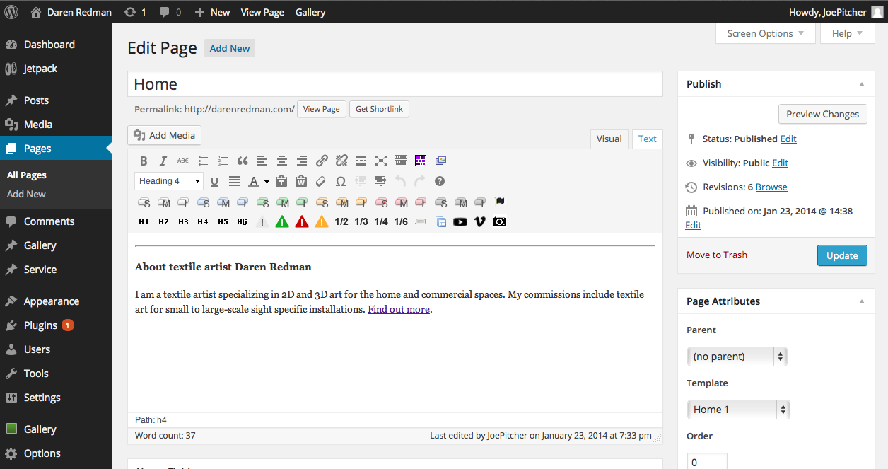Insert Vimeo video shortcode
This screenshot has width=888, height=469.
point(480,221)
